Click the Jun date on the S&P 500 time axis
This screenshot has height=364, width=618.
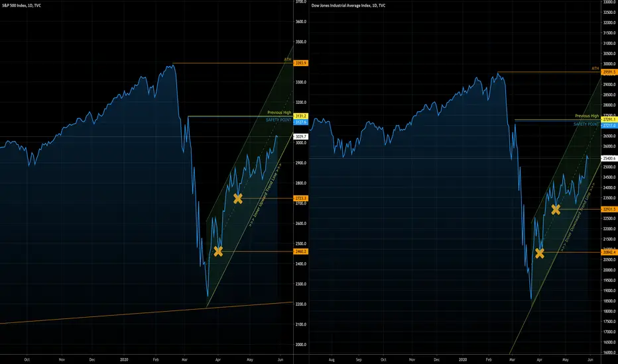(x=280, y=359)
